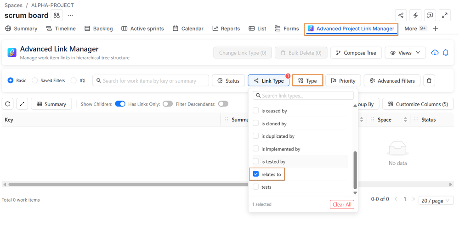Click the plus icon to add a tab
Screen dimensions: 459x231
click(435, 28)
